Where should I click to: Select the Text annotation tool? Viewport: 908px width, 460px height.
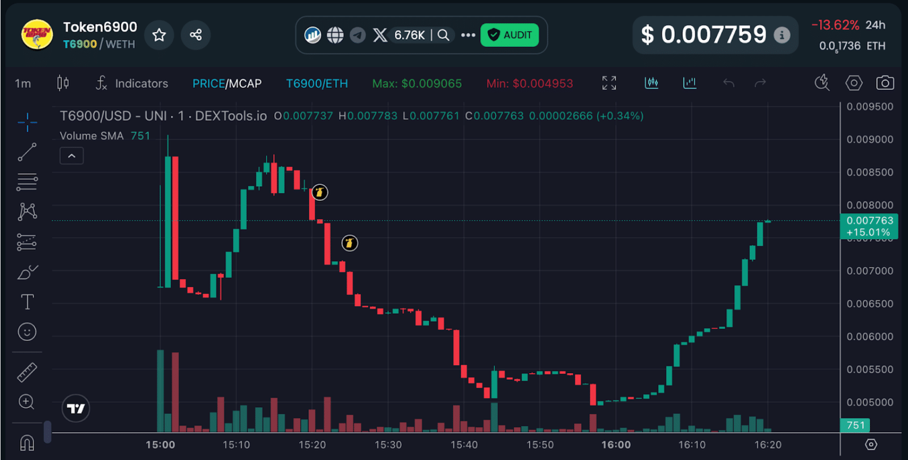point(27,302)
